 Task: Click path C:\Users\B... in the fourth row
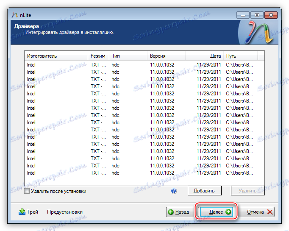coord(239,86)
